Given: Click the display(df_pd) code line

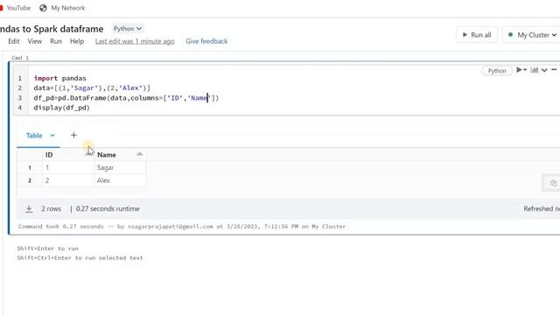Looking at the screenshot, I should point(62,108).
